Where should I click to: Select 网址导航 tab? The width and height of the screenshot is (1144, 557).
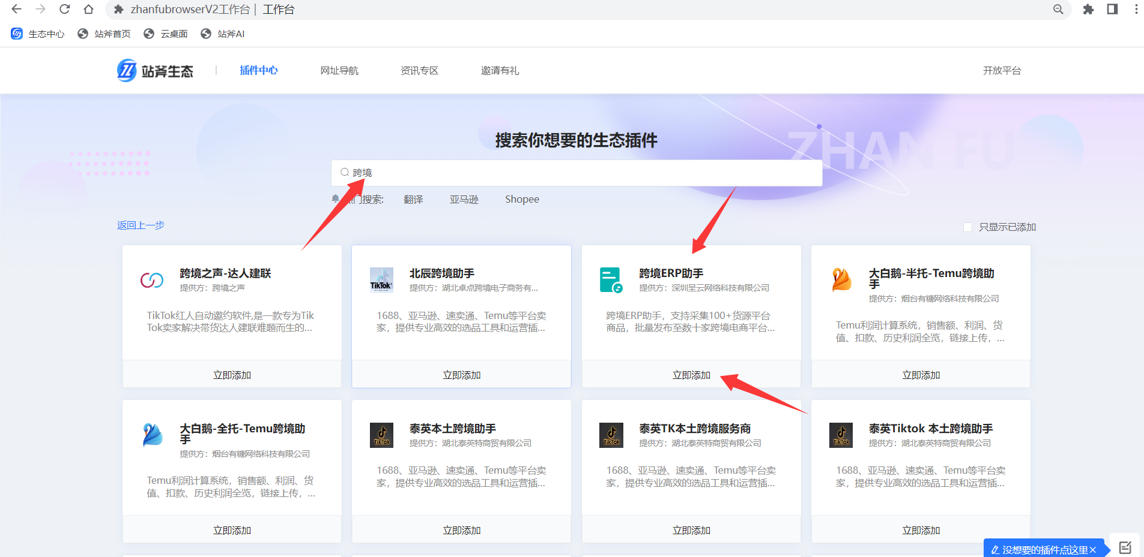pyautogui.click(x=339, y=70)
